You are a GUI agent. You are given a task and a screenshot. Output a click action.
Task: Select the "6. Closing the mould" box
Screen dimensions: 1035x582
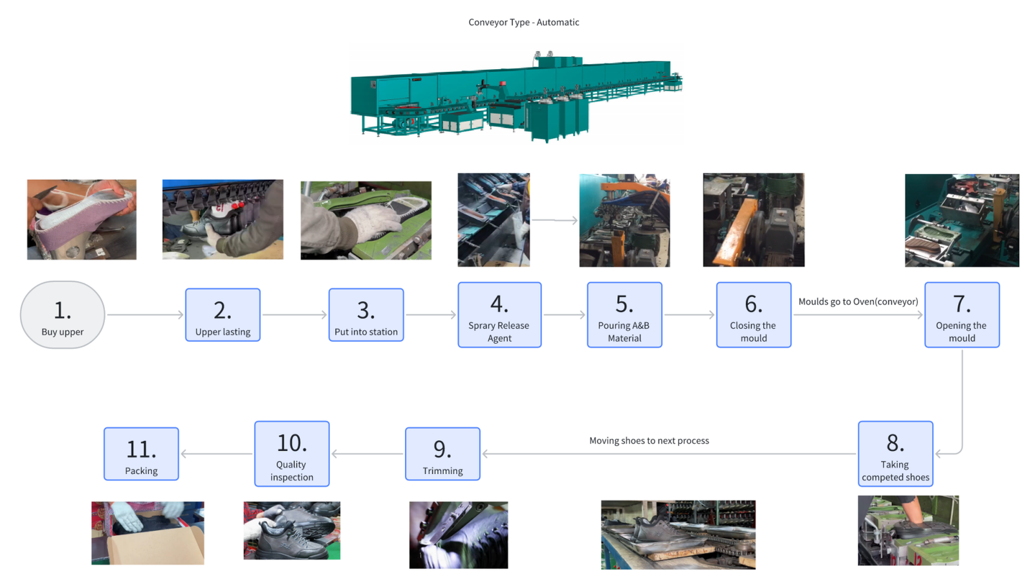point(754,315)
